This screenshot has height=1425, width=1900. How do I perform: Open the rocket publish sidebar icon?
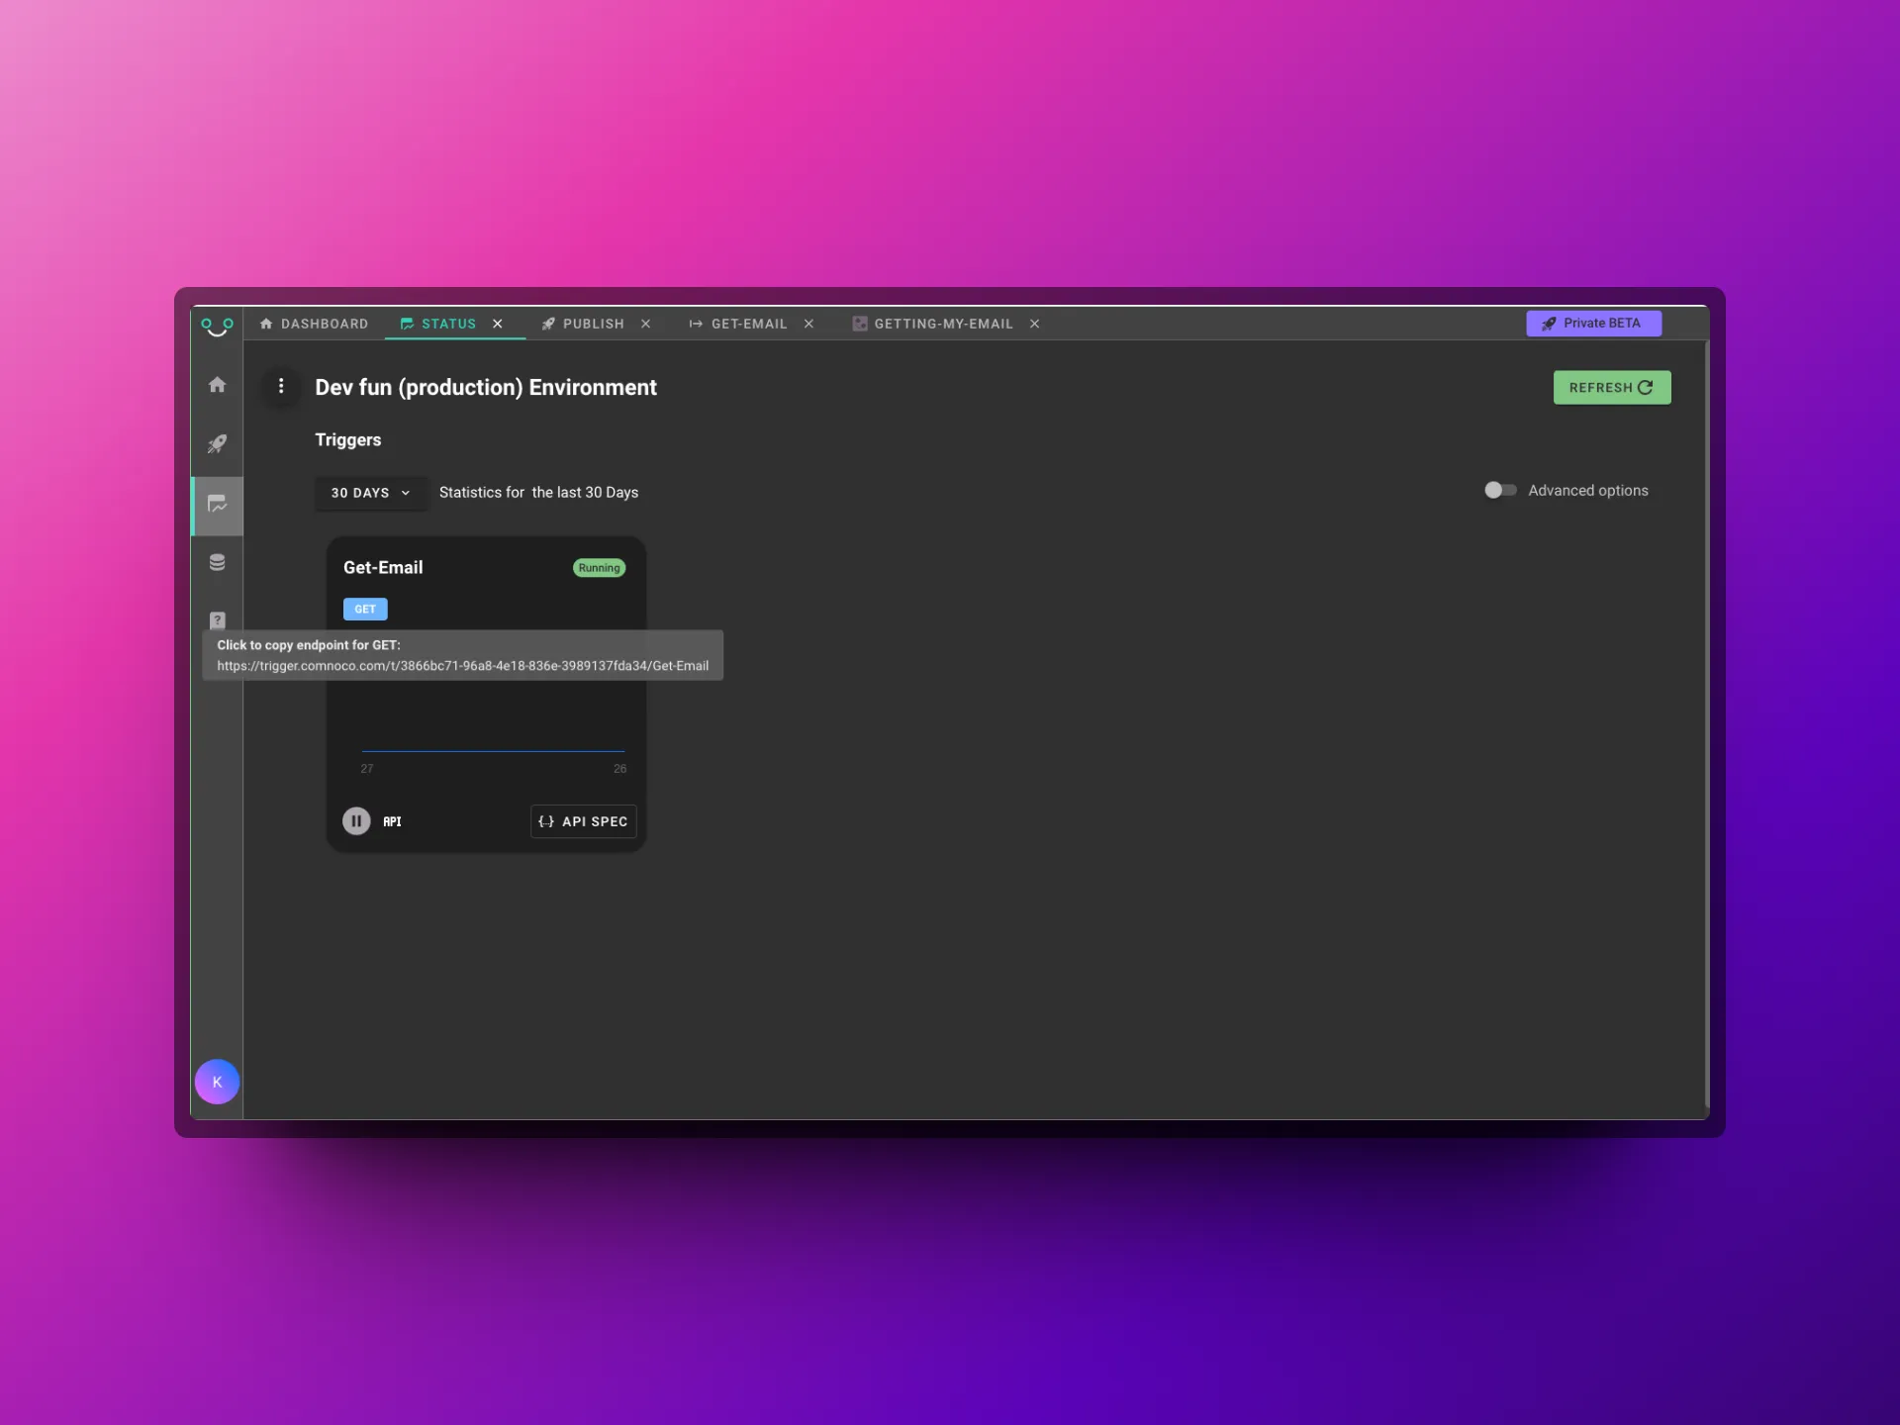click(217, 444)
